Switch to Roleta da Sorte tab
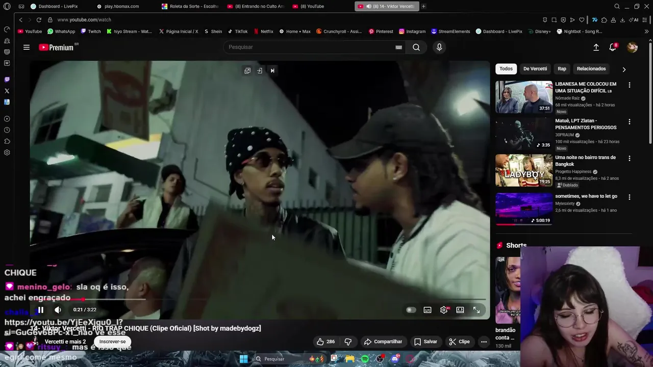The width and height of the screenshot is (653, 367). [190, 6]
